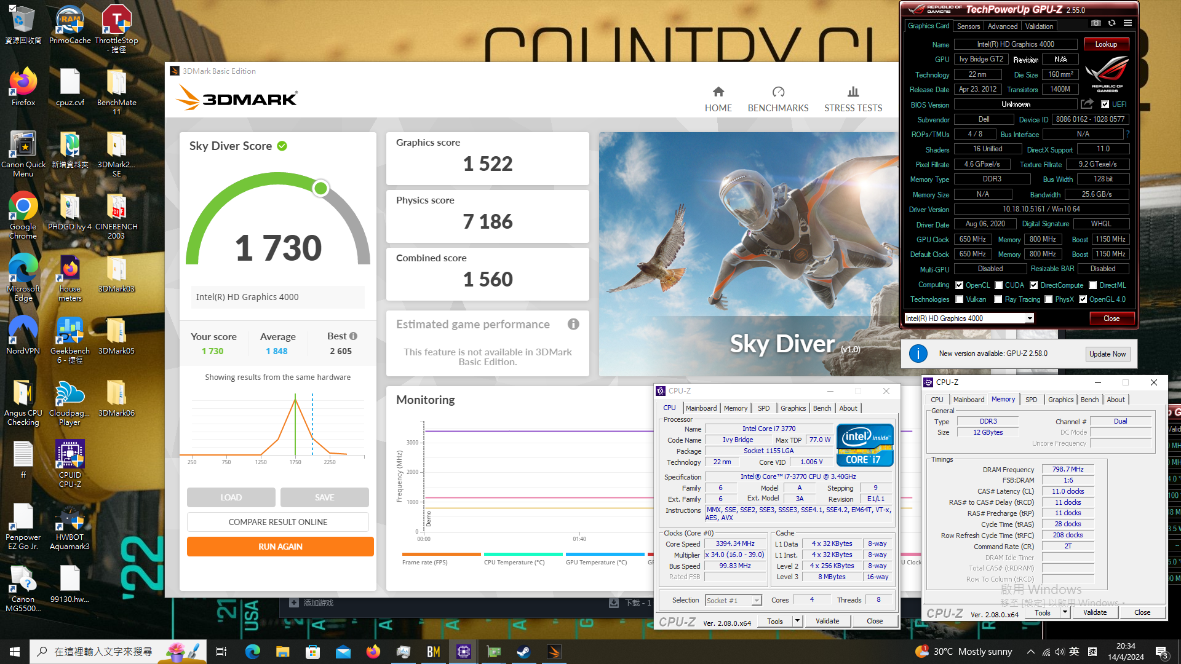Click the Frame rate orange legend bar
The image size is (1181, 664).
point(441,554)
